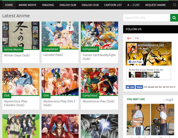178x138 pixels.
Task: Open the Mysterious Play (Dub) title link
Action: [x=98, y=101]
